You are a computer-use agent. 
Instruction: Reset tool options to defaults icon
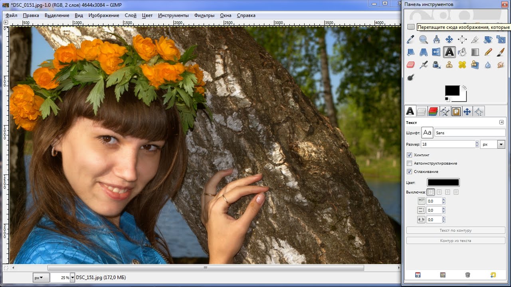pyautogui.click(x=493, y=275)
